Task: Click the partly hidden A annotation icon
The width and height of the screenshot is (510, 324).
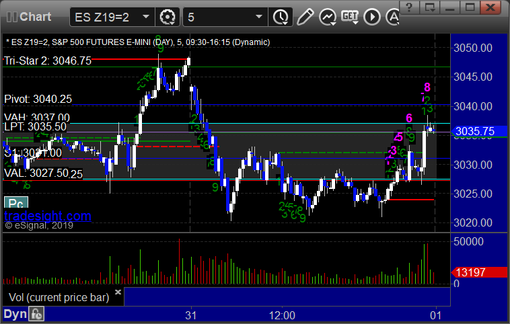Action: 392,17
